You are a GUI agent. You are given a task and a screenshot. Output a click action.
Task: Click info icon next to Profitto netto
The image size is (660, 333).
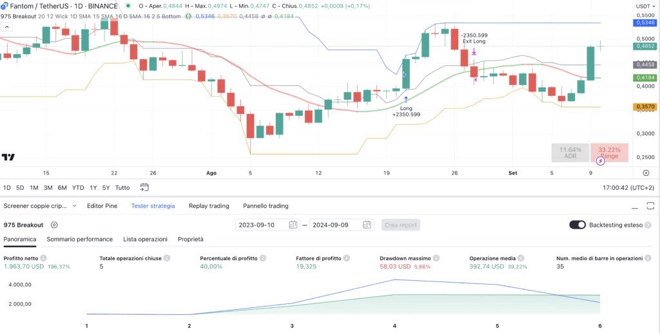pyautogui.click(x=43, y=258)
